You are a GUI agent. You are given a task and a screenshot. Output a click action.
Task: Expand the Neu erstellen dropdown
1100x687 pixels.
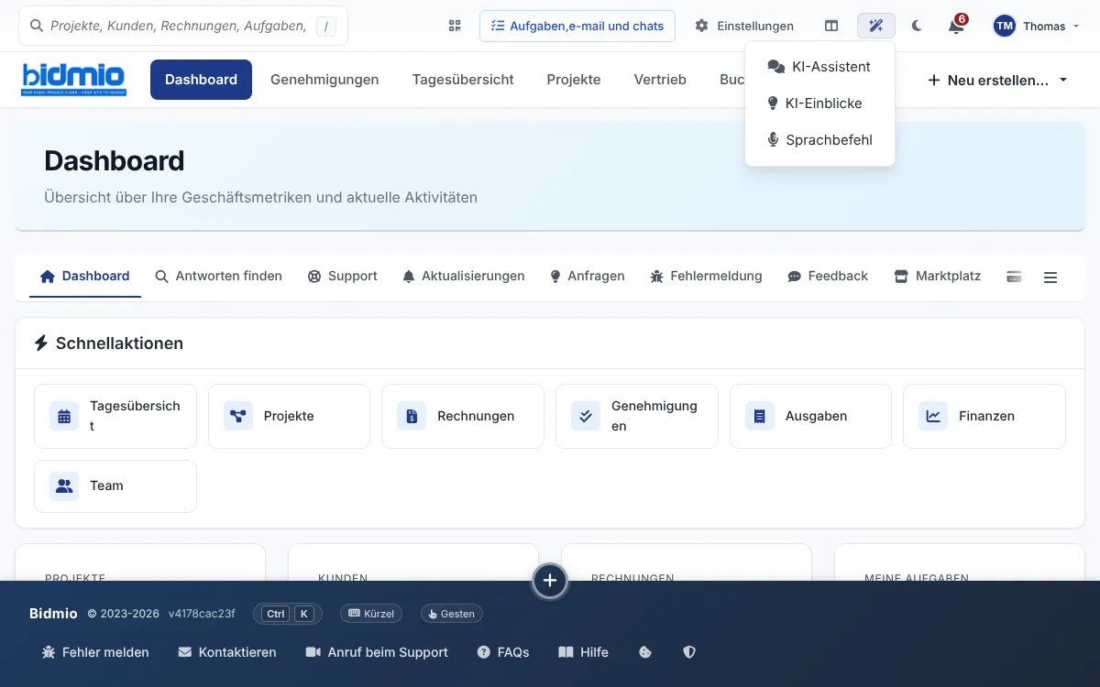[x=997, y=80]
